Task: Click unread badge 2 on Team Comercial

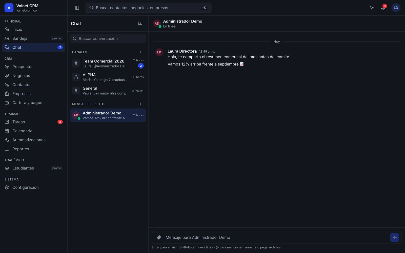Action: 141,66
